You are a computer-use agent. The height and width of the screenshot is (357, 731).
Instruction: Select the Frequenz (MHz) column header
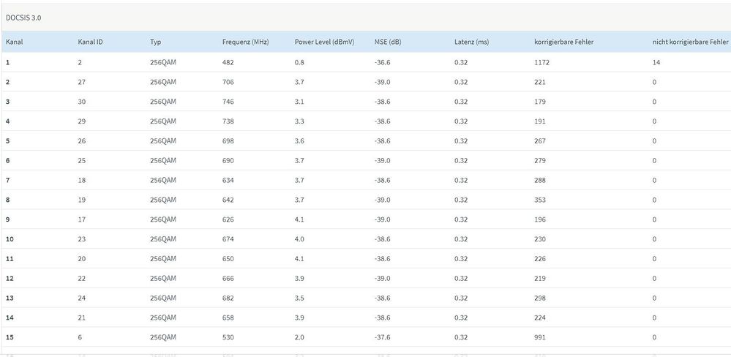tap(245, 42)
